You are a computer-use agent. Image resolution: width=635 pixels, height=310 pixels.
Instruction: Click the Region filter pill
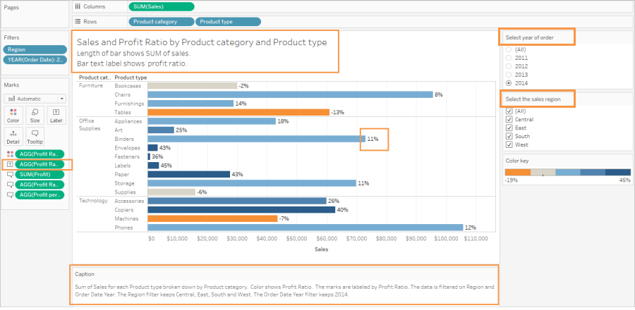point(35,49)
